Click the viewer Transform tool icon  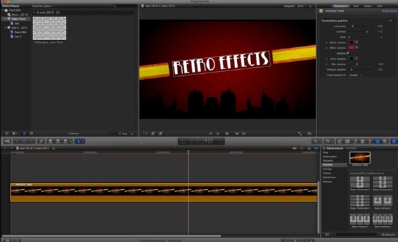(x=146, y=134)
